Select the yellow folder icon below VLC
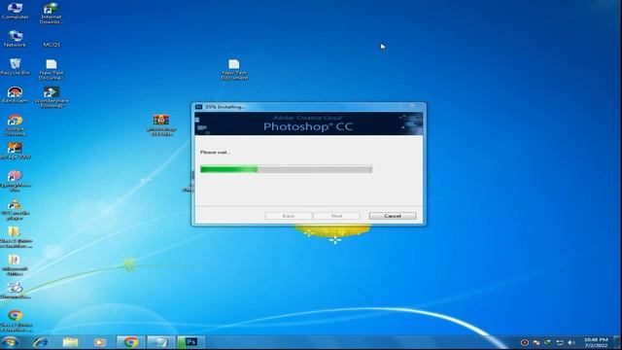 click(15, 237)
